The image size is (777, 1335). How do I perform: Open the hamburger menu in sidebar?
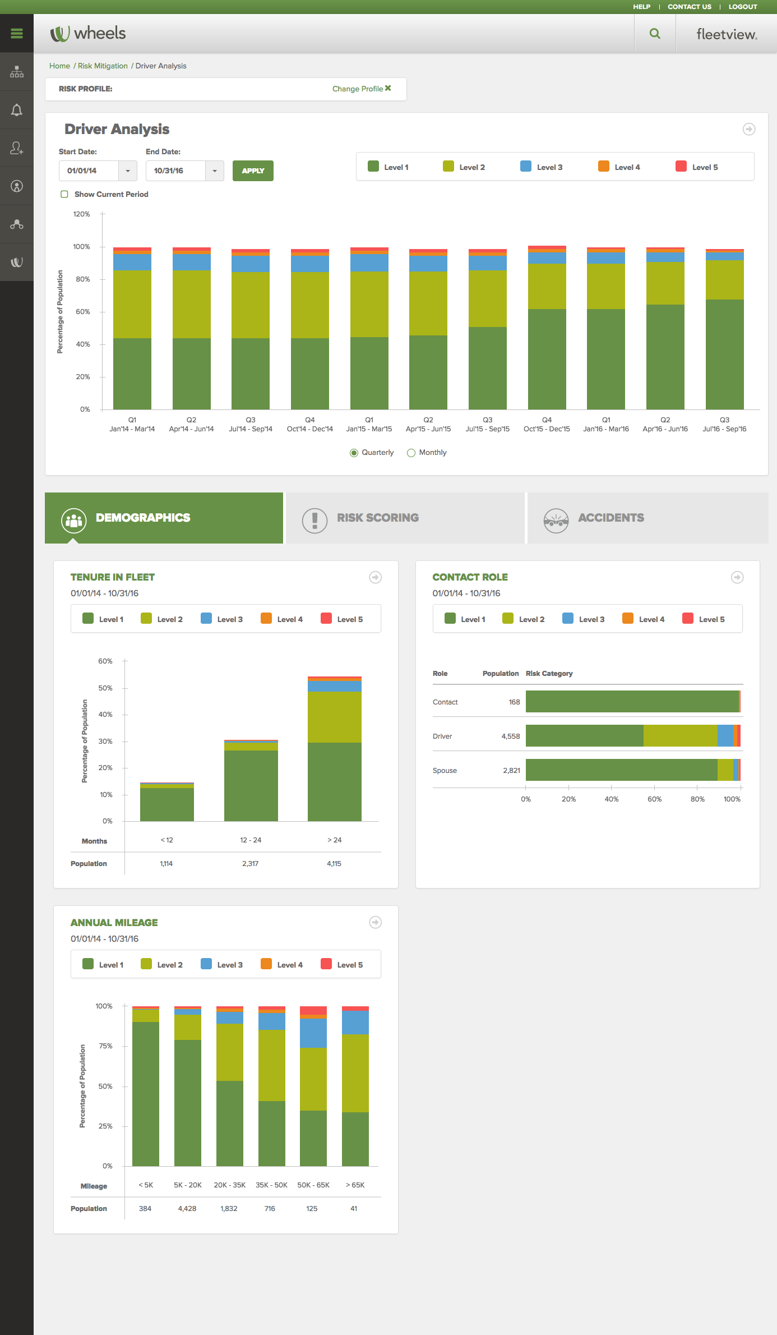pos(17,34)
